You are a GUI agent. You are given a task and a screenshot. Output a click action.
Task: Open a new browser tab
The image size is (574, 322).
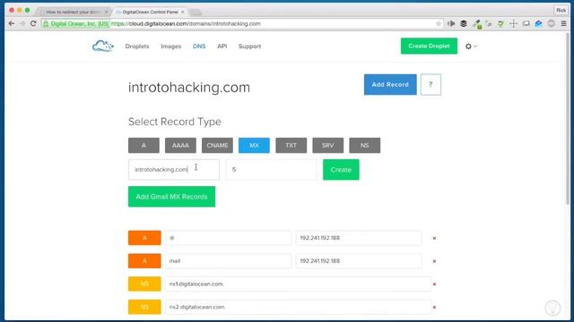[196, 13]
